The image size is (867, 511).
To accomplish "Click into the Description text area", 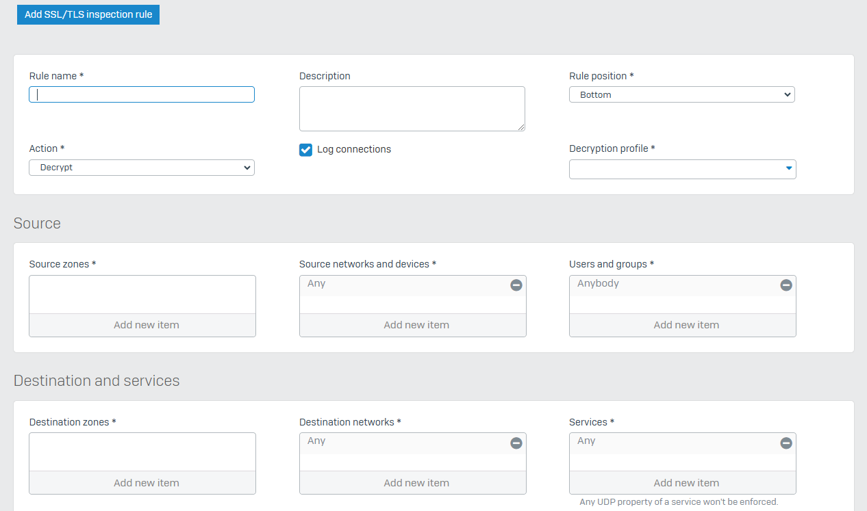I will pos(412,109).
